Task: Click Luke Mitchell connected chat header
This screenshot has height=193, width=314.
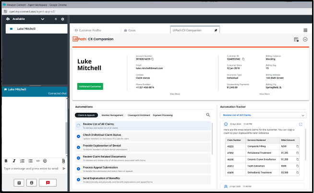Action: (35, 91)
